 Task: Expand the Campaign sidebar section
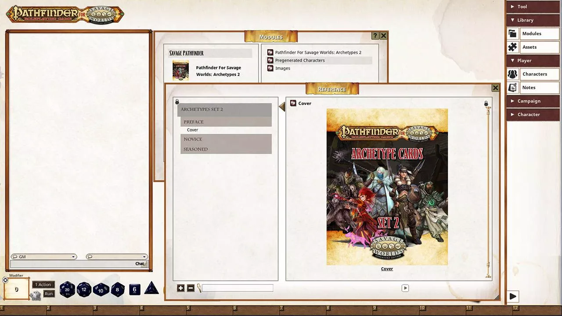[x=533, y=101]
